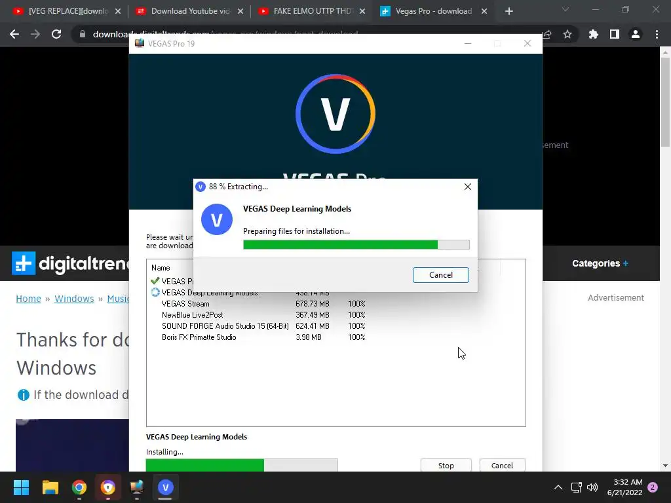Screen dimensions: 671x503
Task: Bookmark this page with the star icon
Action: pos(567,34)
